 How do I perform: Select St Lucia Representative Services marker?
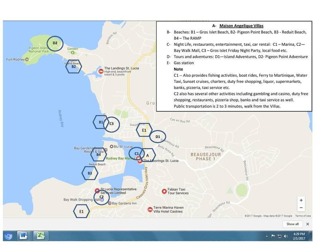[x=97, y=190]
